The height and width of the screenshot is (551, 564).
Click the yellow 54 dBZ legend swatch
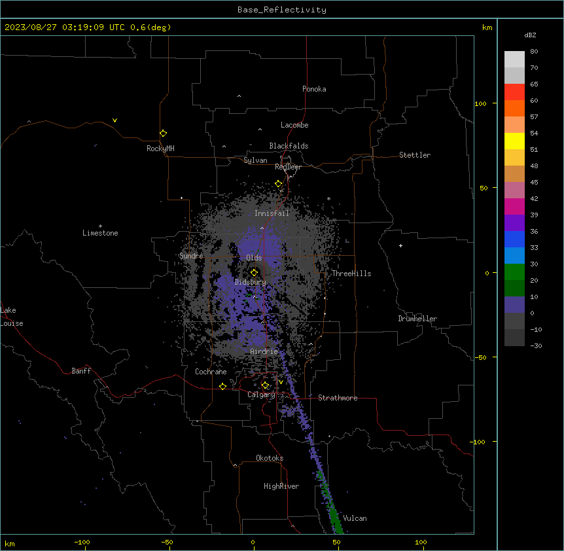coord(514,141)
